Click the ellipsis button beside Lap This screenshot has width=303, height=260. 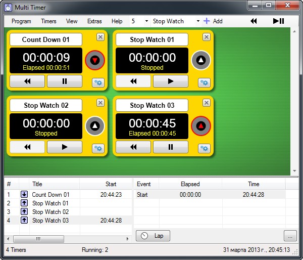tap(290, 236)
